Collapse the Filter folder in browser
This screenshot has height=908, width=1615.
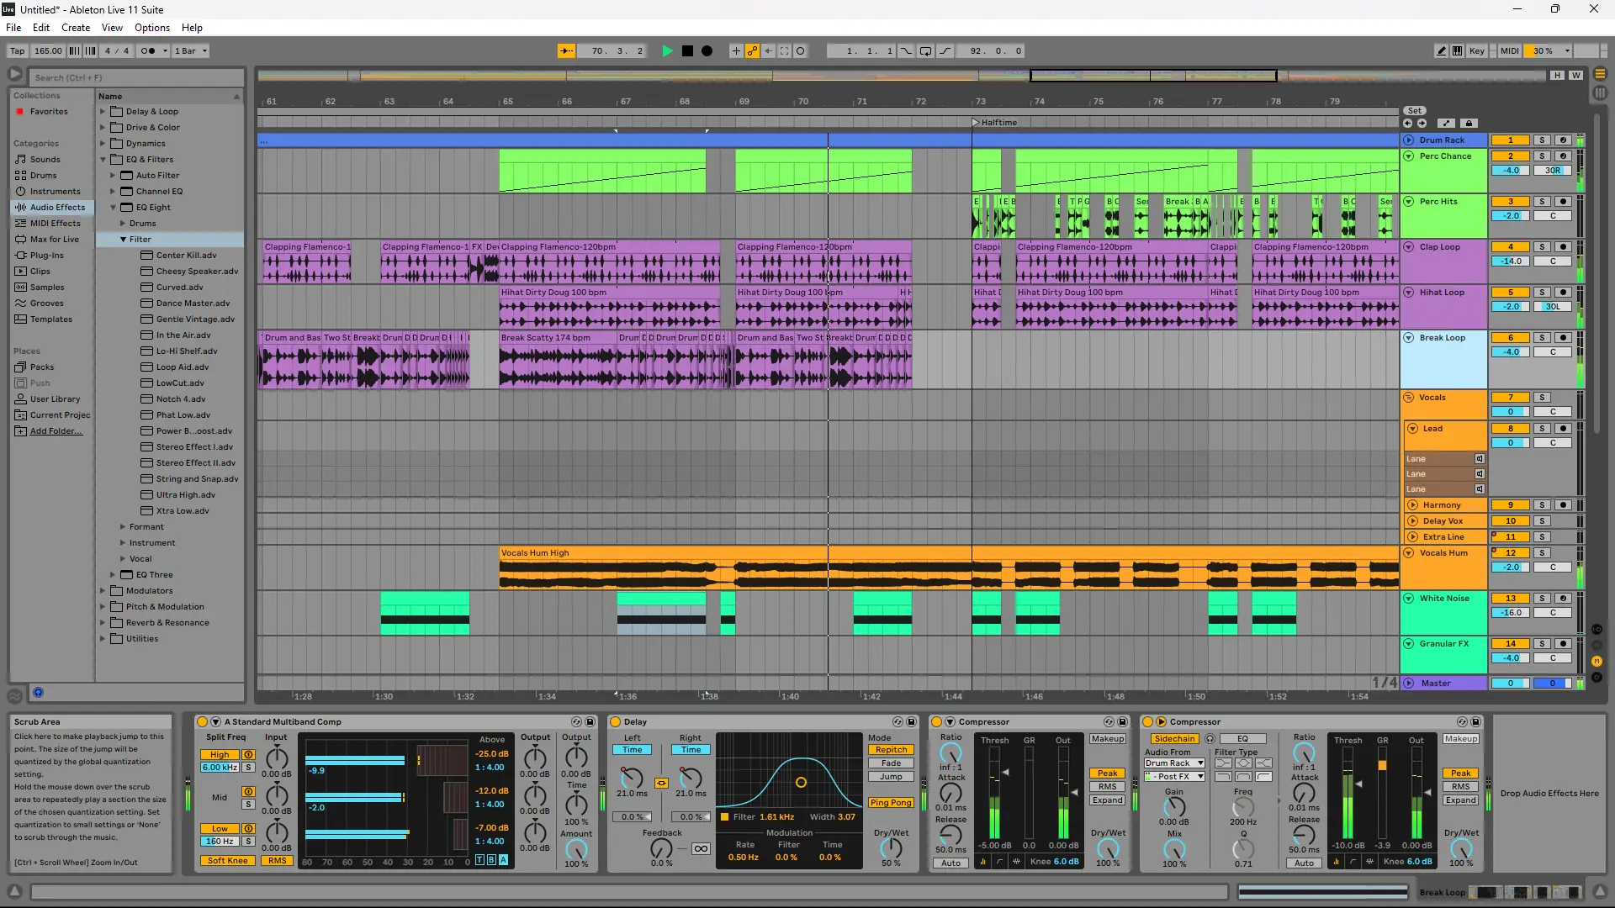pos(123,240)
